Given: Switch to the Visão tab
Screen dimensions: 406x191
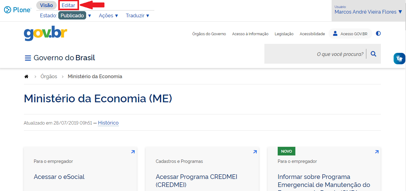Looking at the screenshot, I should click(46, 5).
